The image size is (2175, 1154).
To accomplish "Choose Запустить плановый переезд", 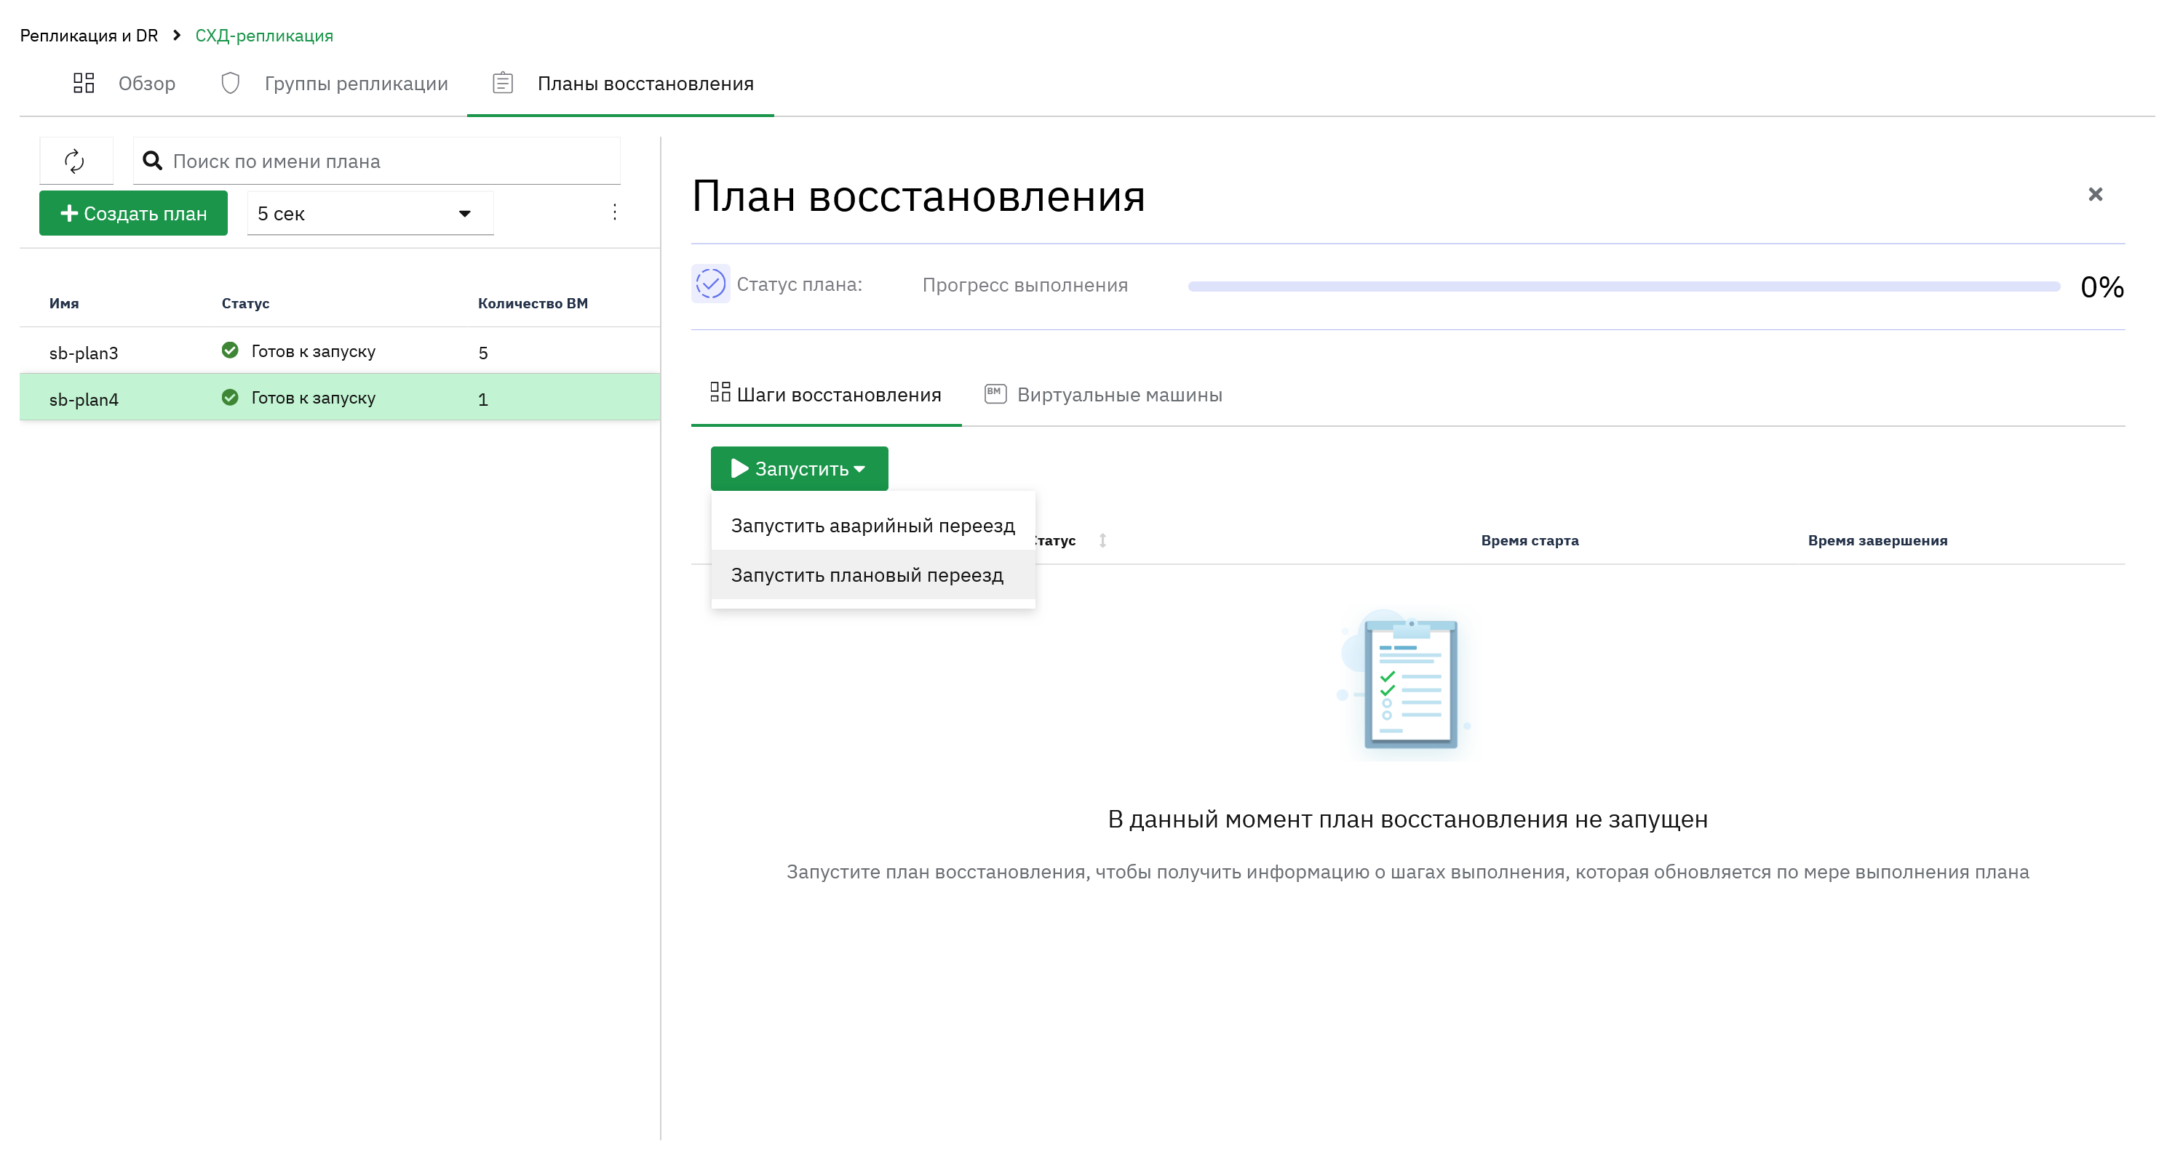I will point(873,575).
